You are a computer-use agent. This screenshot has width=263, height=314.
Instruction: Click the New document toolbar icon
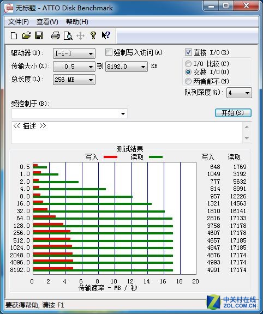click(14, 35)
